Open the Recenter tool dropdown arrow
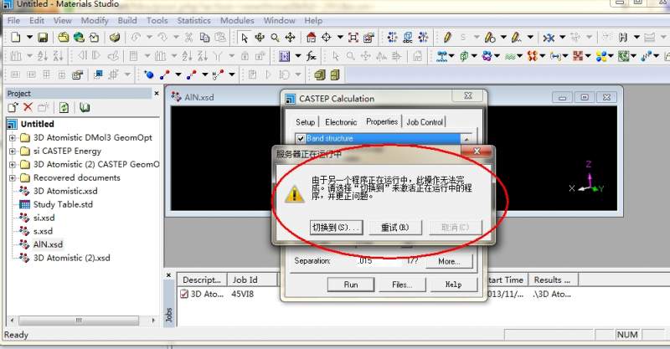The height and width of the screenshot is (349, 670). click(340, 38)
